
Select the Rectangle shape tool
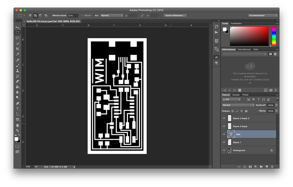click(x=17, y=119)
